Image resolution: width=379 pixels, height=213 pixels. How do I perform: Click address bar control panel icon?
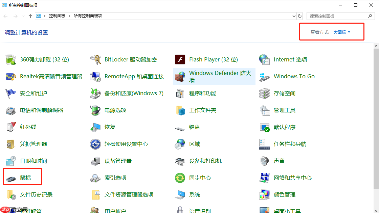click(39, 16)
